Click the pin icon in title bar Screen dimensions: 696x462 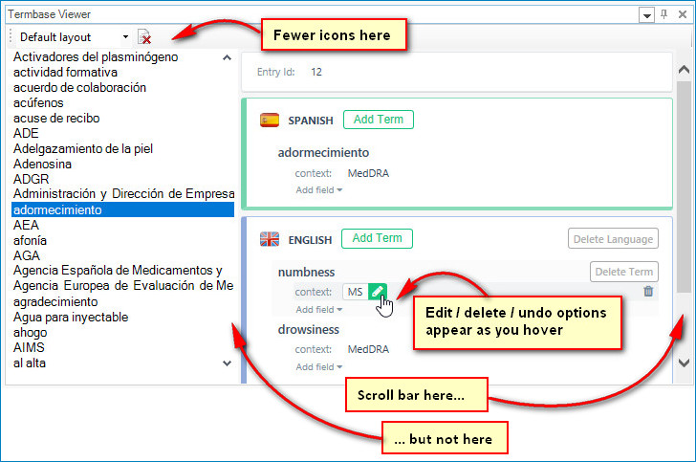pos(664,14)
